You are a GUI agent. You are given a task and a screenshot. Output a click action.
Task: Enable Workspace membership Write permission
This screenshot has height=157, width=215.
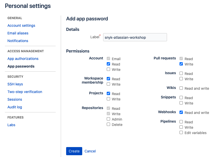tap(108, 84)
